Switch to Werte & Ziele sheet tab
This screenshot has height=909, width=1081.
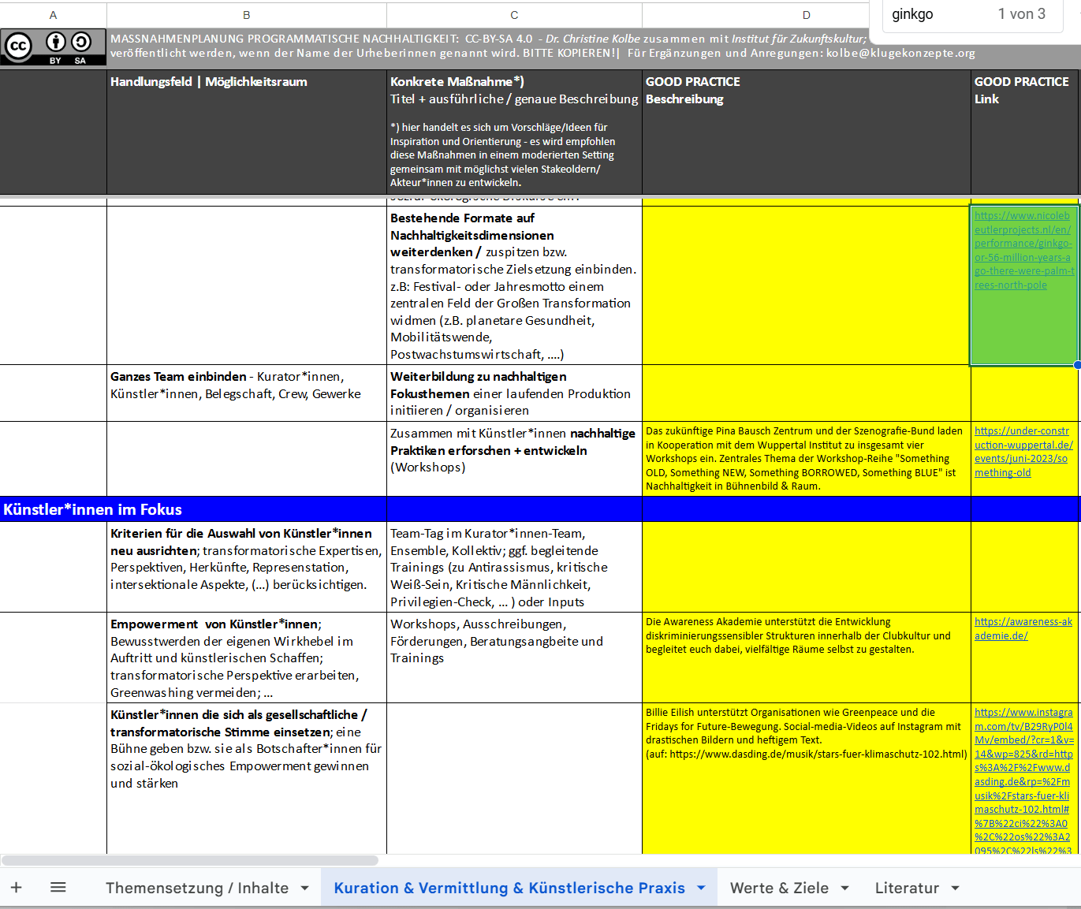[779, 889]
